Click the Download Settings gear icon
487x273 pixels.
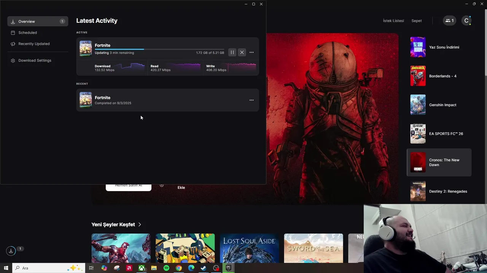tap(13, 61)
